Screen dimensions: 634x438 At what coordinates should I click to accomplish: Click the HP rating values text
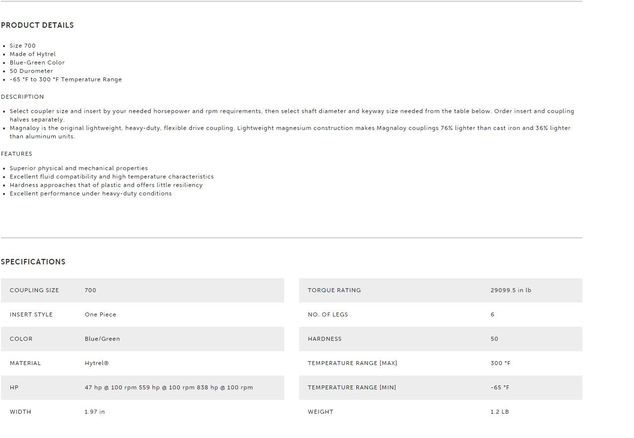coord(168,387)
